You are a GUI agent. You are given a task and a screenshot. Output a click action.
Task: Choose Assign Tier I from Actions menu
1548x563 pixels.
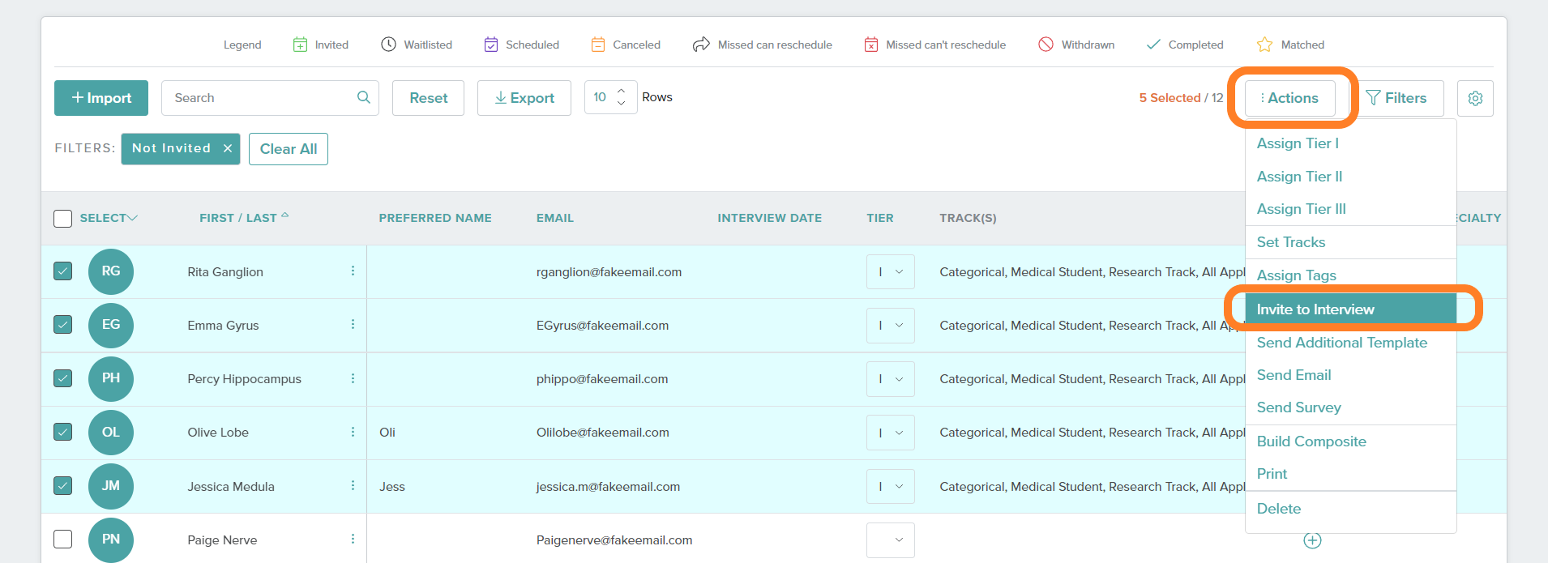click(x=1298, y=143)
